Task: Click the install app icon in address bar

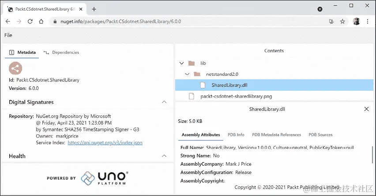Action: (x=331, y=21)
